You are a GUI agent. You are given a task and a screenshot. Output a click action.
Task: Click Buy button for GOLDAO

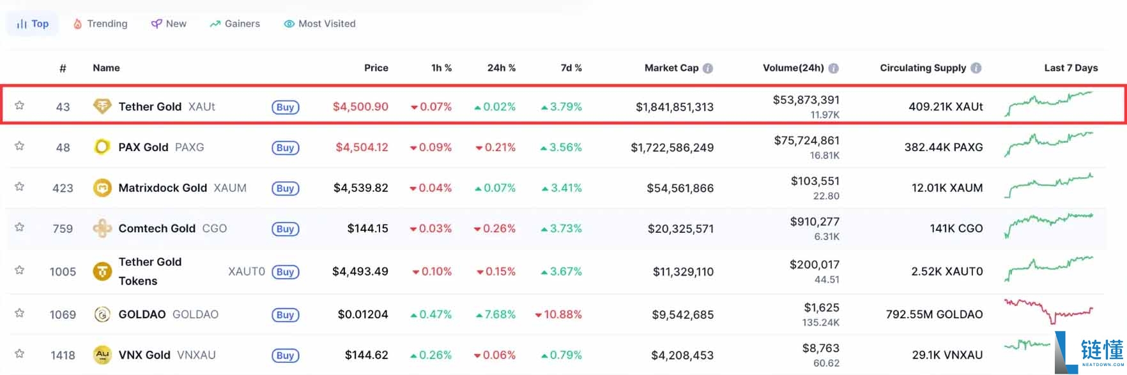click(286, 315)
